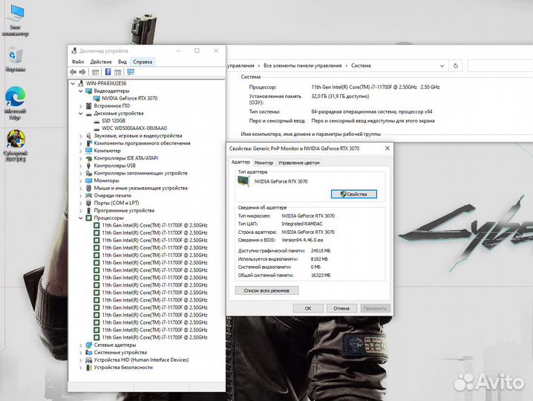
Task: Switch to the Управление цветом tab
Action: pos(299,163)
